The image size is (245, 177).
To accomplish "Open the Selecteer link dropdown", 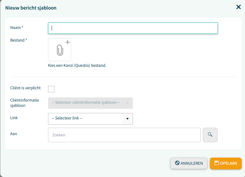I will click(x=90, y=119).
